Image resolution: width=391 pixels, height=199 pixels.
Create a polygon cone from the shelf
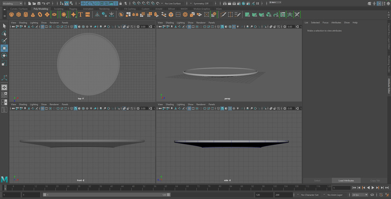pyautogui.click(x=33, y=15)
